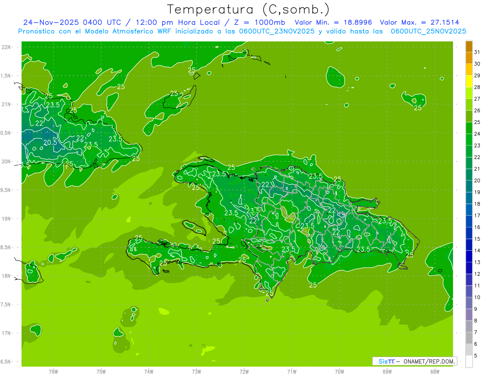Click the '22N' latitude axis label
Screen dimensions: 488x377
(6, 47)
